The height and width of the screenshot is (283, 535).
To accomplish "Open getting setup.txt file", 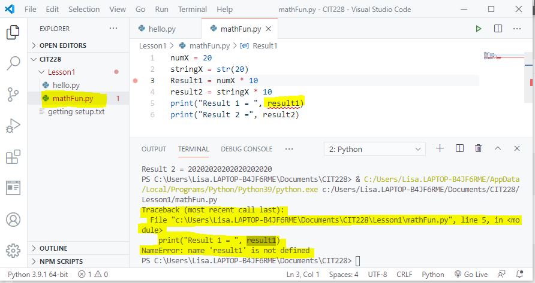I will coord(76,112).
